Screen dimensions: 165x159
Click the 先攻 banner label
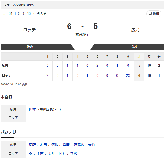pos(135,47)
